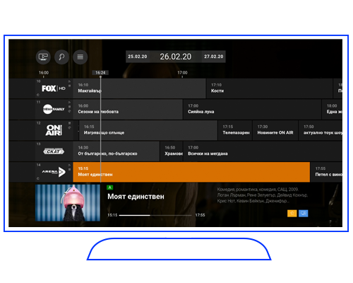Viewport: 353px width, 283px height.
Task: Select the Diema Family channel logo
Action: [54, 109]
